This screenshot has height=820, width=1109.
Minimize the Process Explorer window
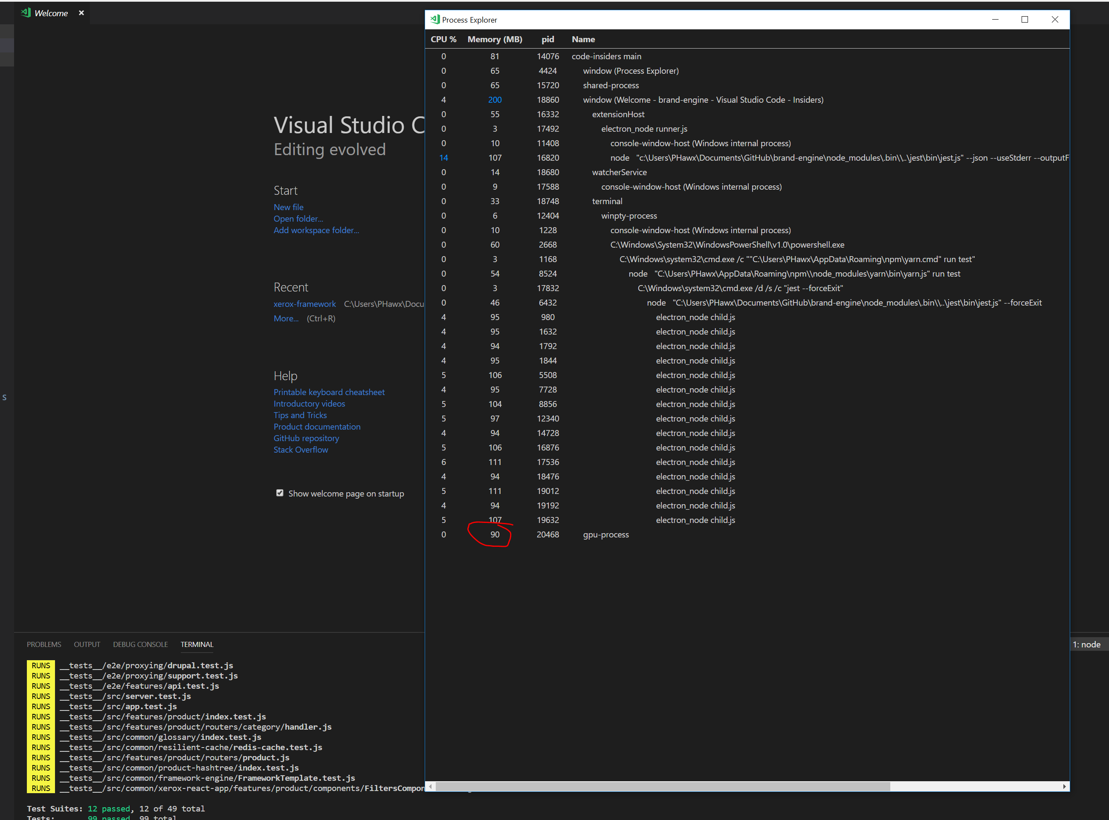pos(995,19)
